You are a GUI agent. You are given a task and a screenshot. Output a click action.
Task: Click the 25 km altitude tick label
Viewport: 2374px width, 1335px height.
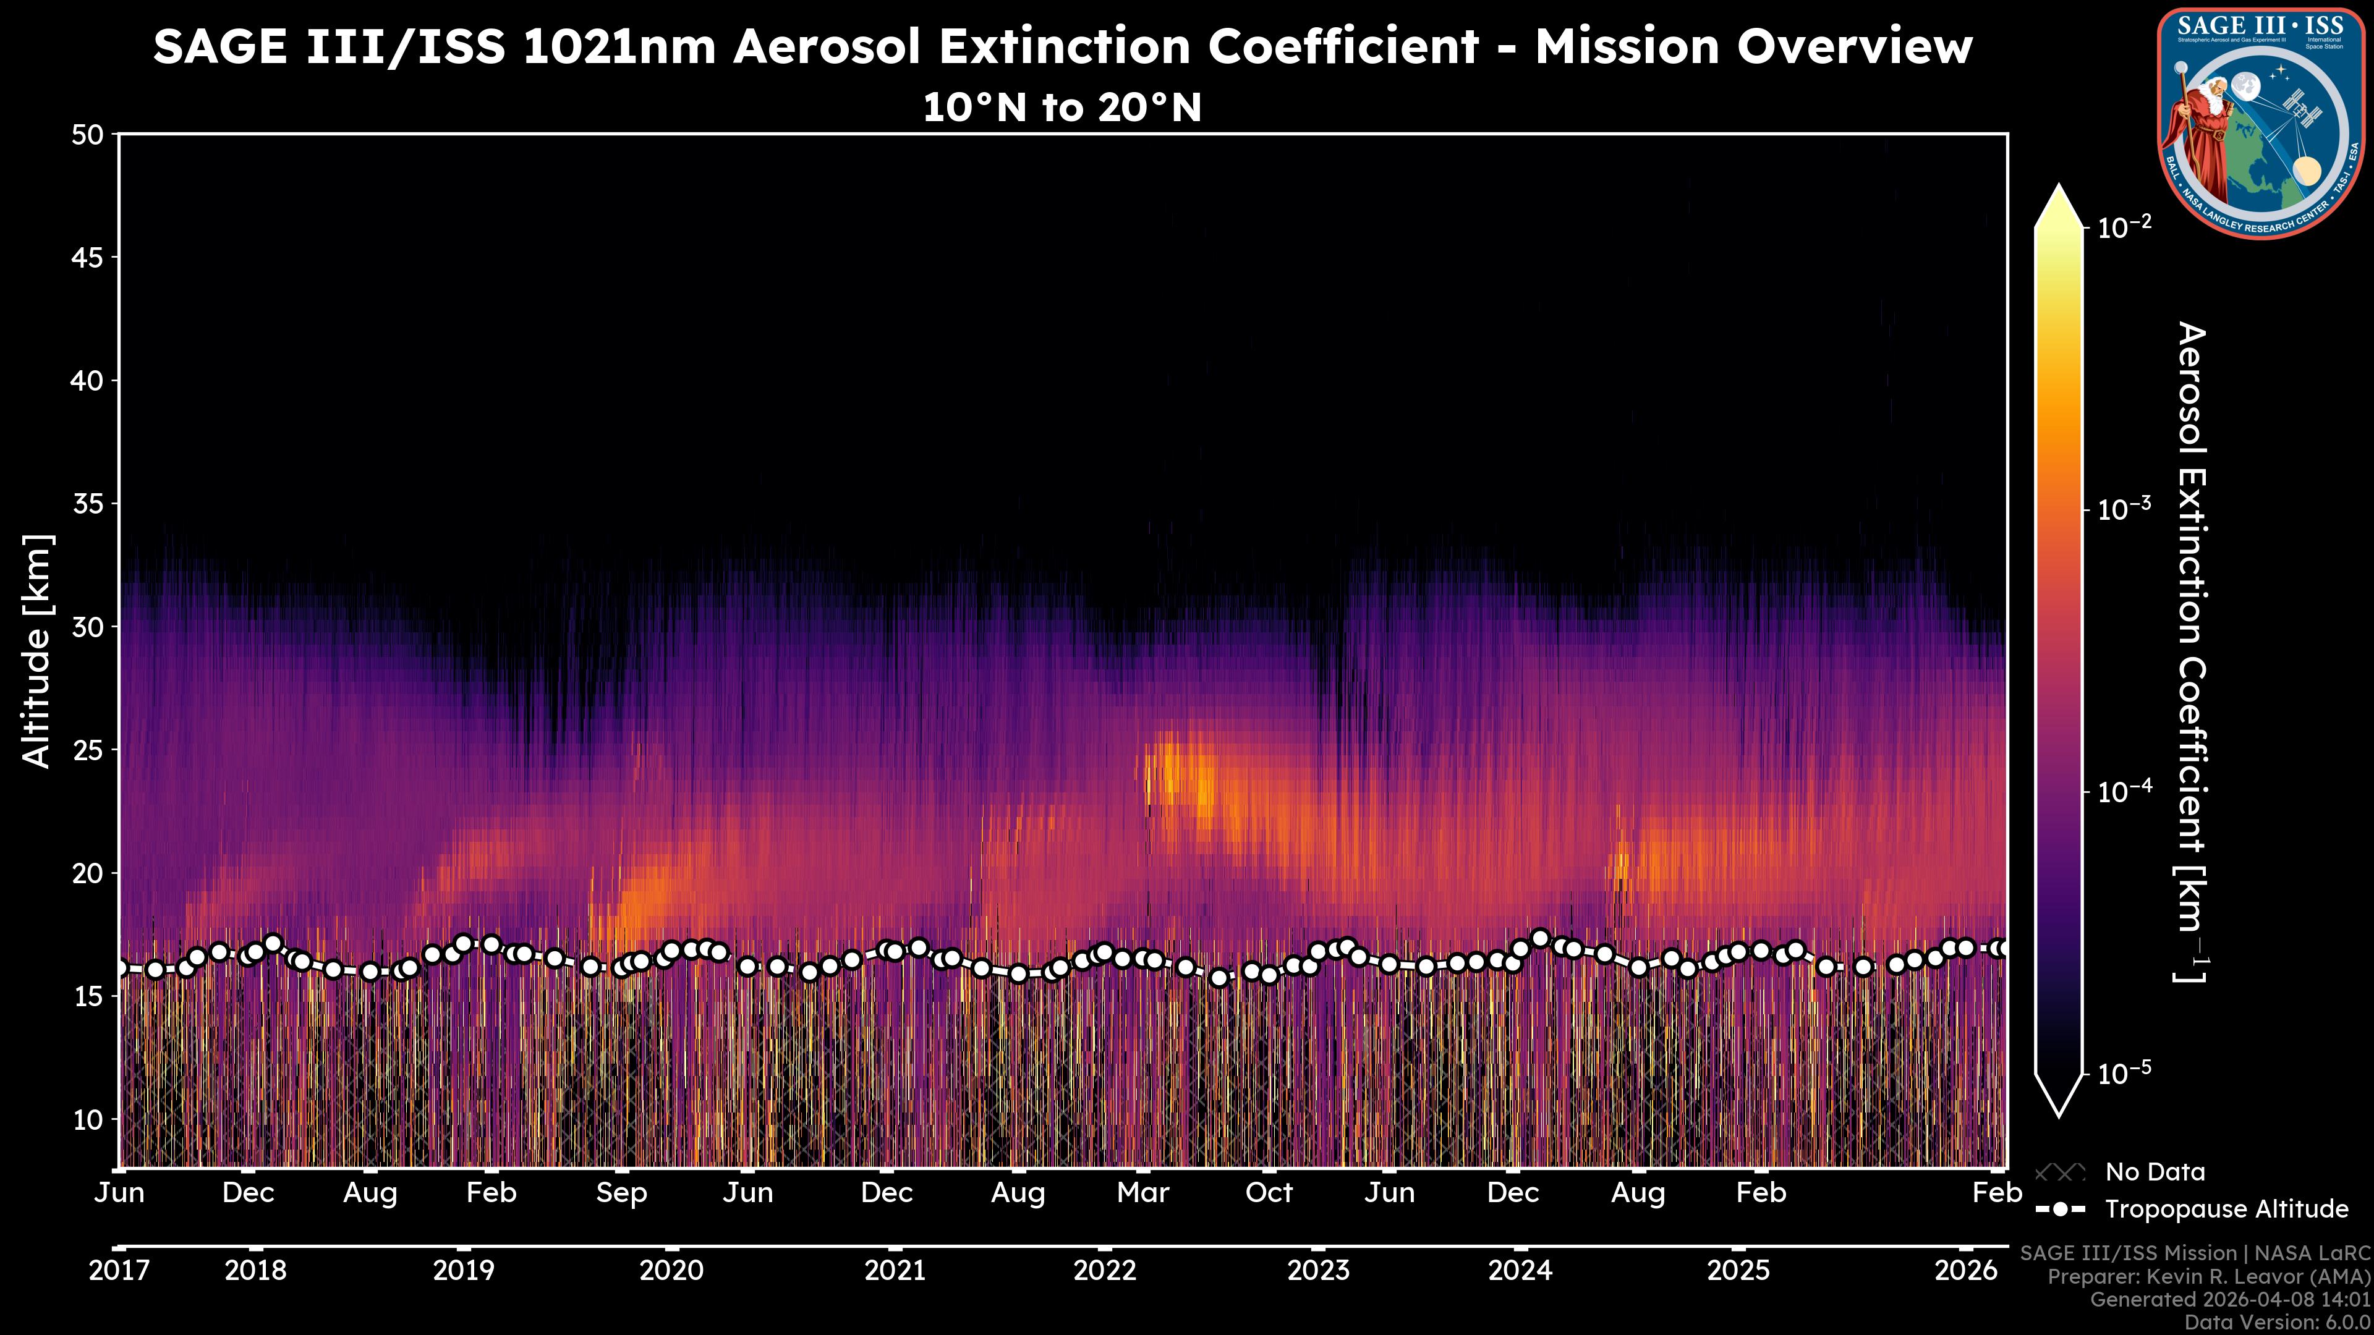tap(88, 750)
